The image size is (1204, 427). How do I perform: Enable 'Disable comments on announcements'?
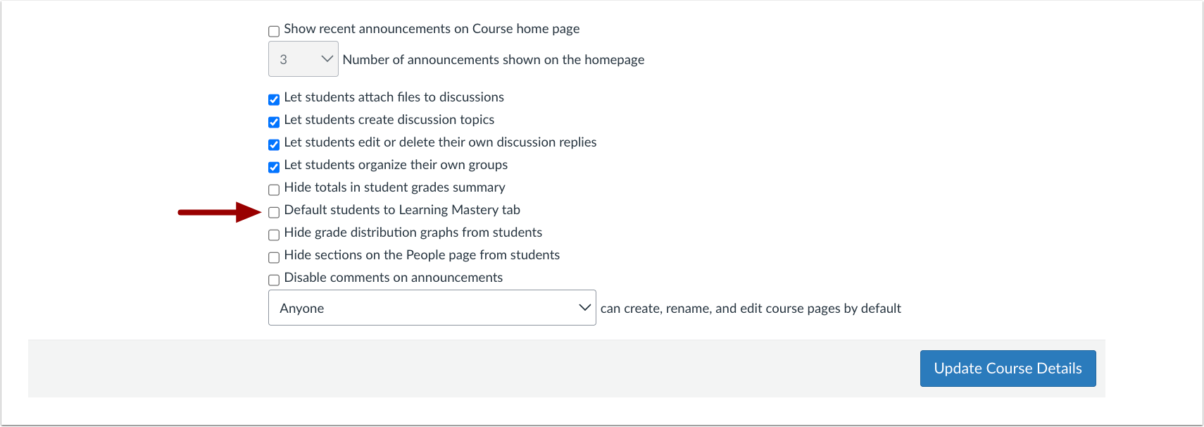click(x=274, y=280)
